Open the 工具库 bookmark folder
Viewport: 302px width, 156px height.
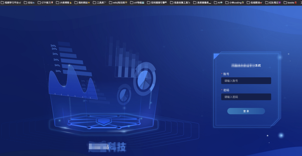99,3
